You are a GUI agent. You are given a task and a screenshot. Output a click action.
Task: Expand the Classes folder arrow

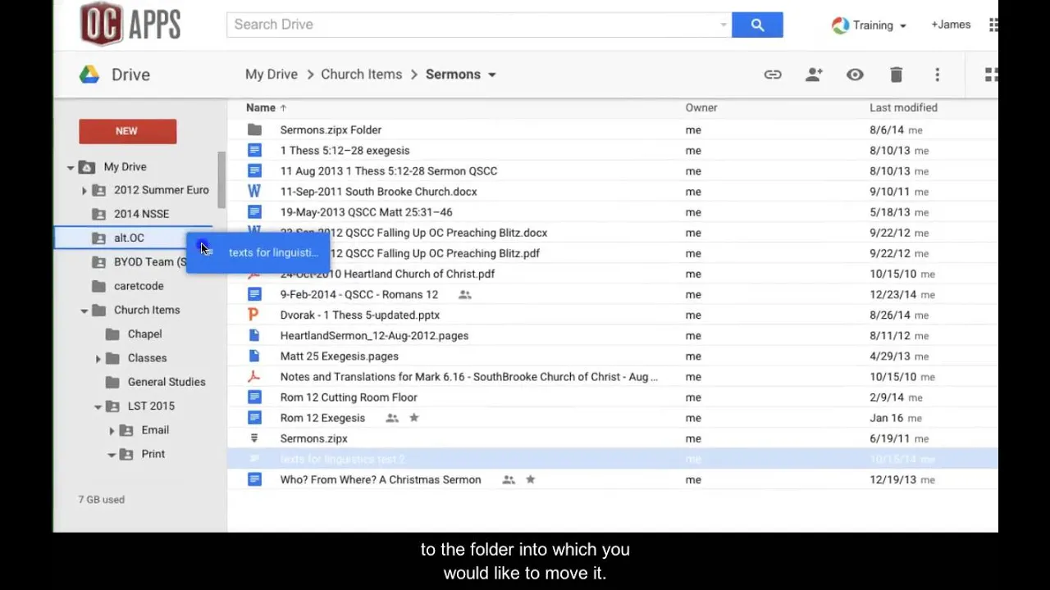click(x=98, y=358)
